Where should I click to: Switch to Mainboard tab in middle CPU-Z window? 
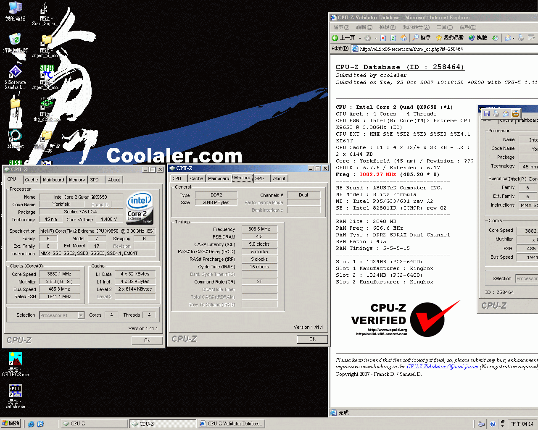(x=219, y=178)
